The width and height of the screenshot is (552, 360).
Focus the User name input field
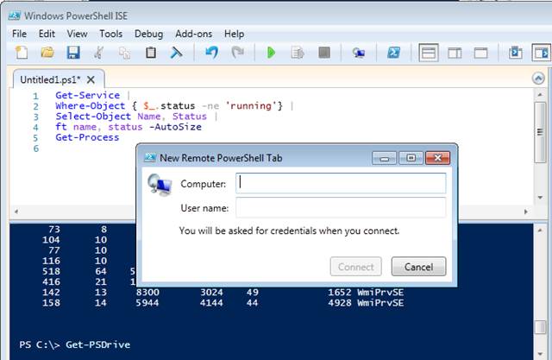point(341,207)
